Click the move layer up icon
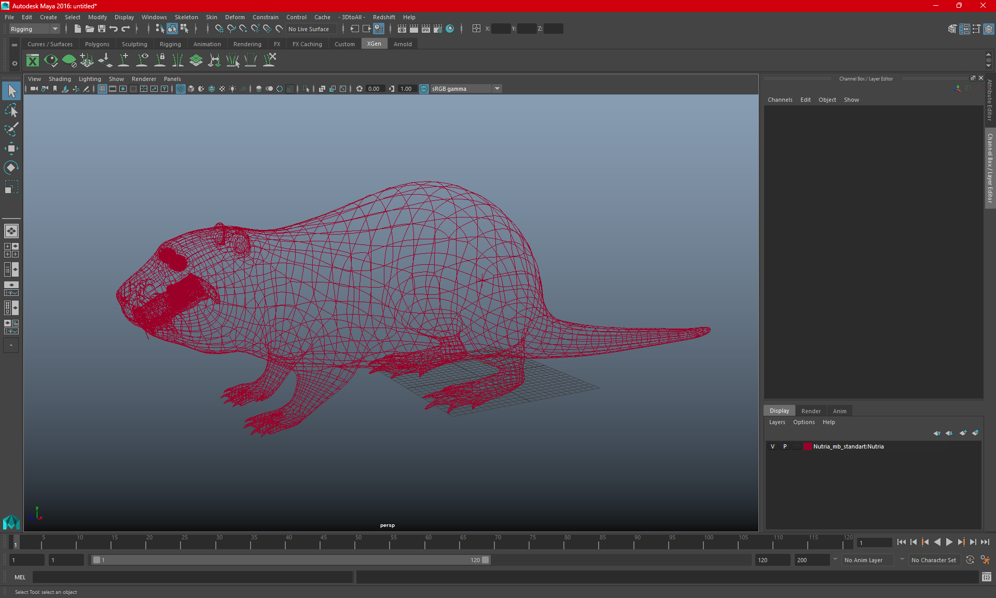Screen dimensions: 996x598 937,433
